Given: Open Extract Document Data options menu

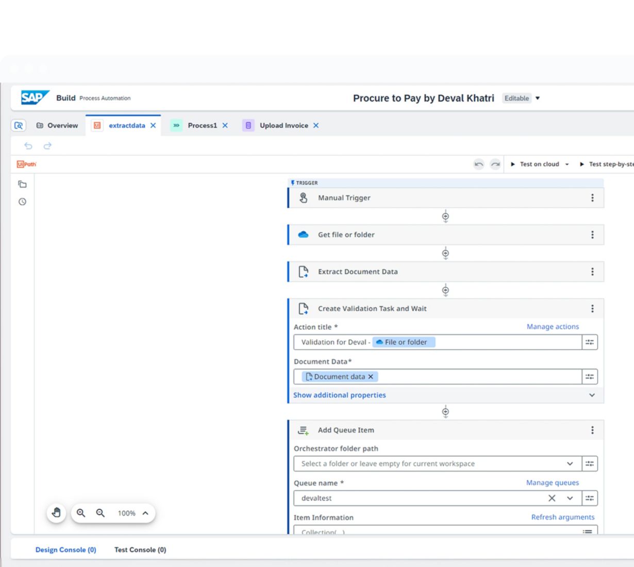Looking at the screenshot, I should [592, 272].
